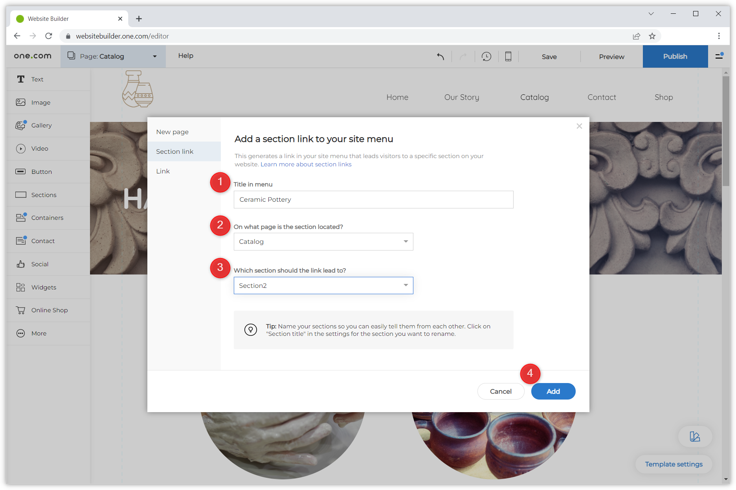
Task: Switch to the New page tab
Action: point(173,132)
